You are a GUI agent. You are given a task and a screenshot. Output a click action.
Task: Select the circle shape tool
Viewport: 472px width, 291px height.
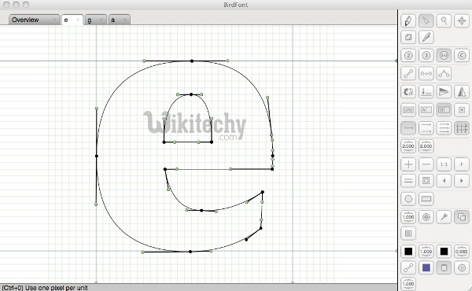coord(408,199)
